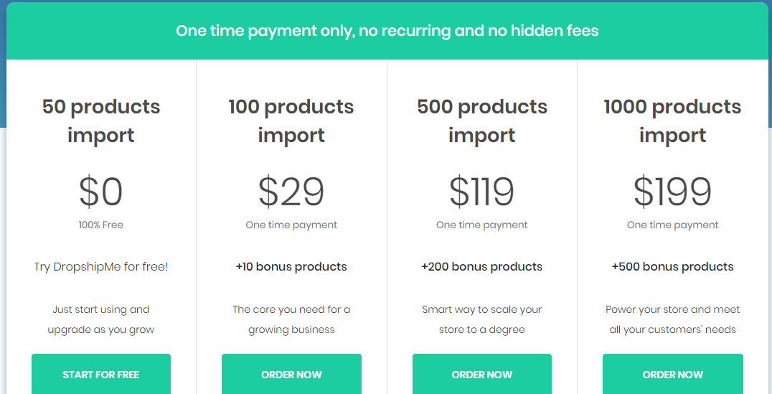
Task: Click the +500 bonus products text
Action: [x=672, y=266]
